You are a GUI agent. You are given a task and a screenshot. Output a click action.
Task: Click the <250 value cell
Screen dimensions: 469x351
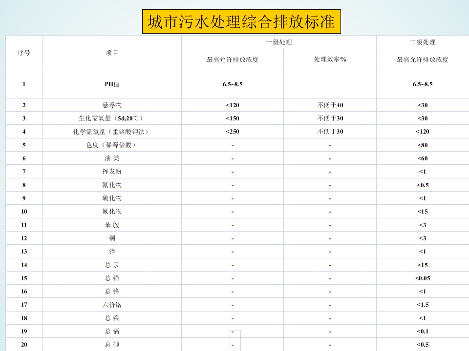(233, 132)
